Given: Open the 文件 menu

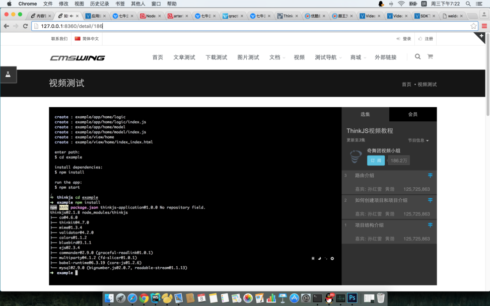Looking at the screenshot, I should (48, 4).
